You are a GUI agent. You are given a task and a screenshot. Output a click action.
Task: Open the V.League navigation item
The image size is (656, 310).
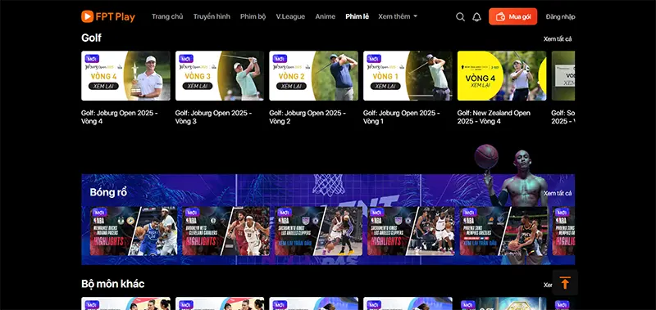click(290, 16)
